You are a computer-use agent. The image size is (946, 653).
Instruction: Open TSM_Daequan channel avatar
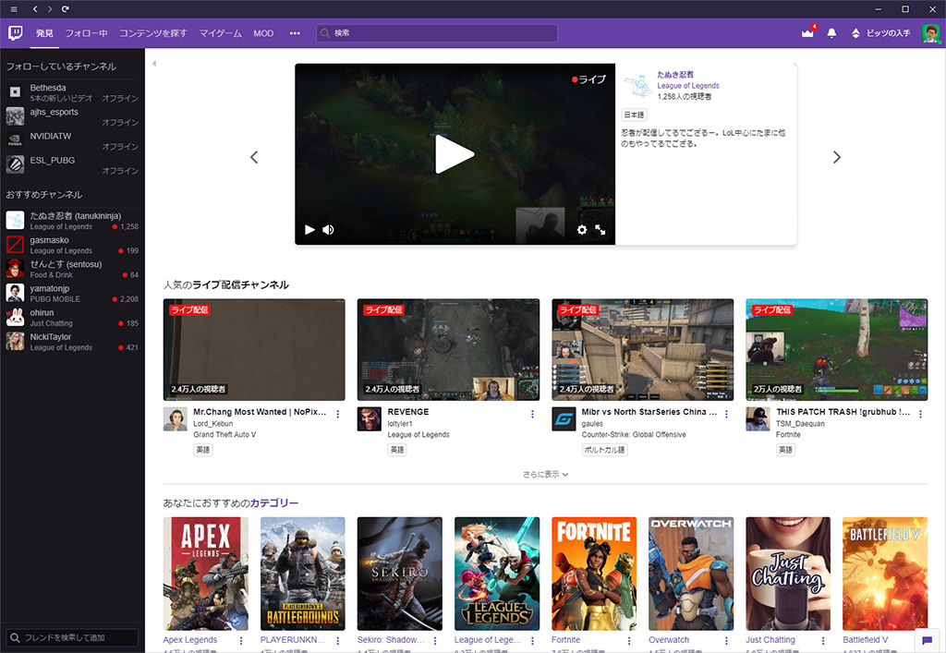[758, 419]
